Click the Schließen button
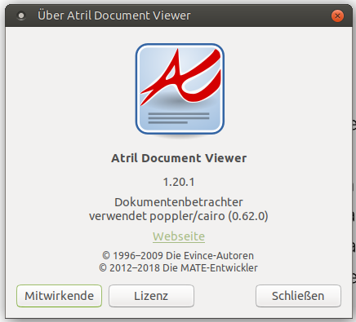Viewport: 356px width, 322px height. click(298, 296)
